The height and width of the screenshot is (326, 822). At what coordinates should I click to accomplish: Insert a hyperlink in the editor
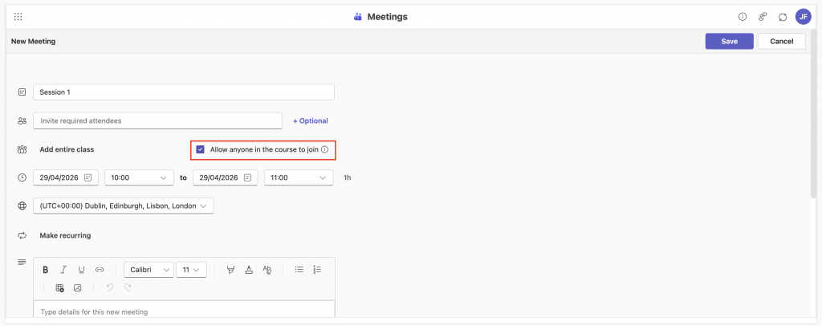[100, 270]
